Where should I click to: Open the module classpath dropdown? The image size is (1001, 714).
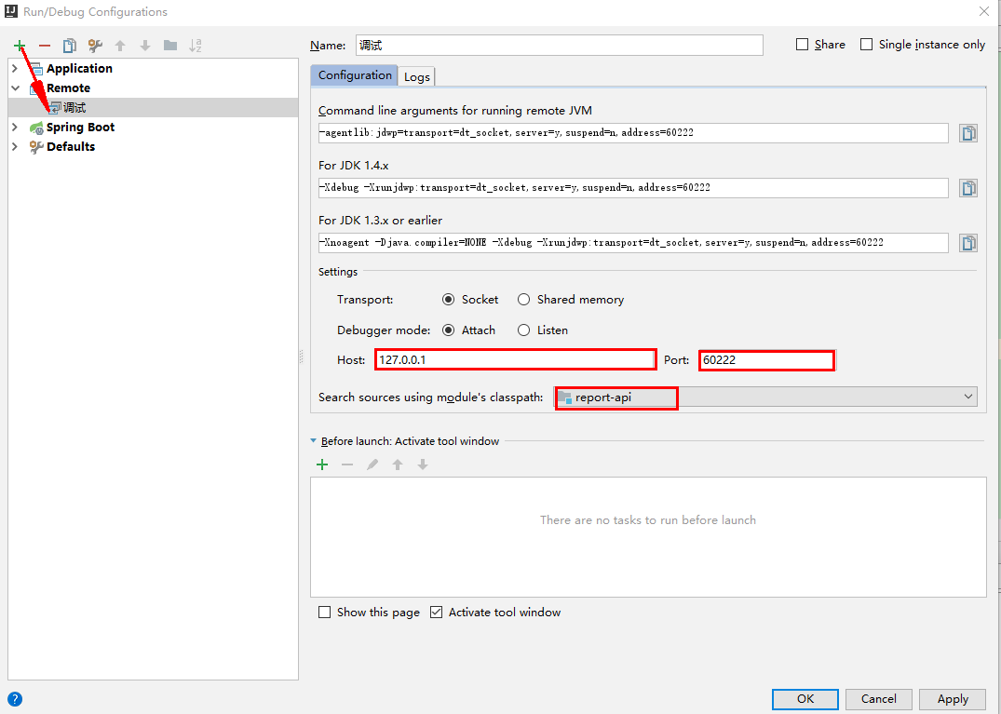pyautogui.click(x=968, y=397)
